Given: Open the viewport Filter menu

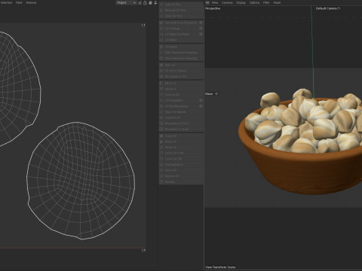Looking at the screenshot, I should pos(266,3).
